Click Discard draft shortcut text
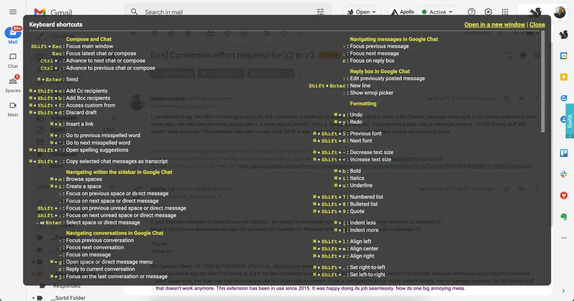The image size is (574, 301). (81, 113)
